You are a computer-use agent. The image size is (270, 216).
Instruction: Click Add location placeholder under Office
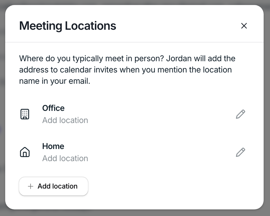[65, 120]
